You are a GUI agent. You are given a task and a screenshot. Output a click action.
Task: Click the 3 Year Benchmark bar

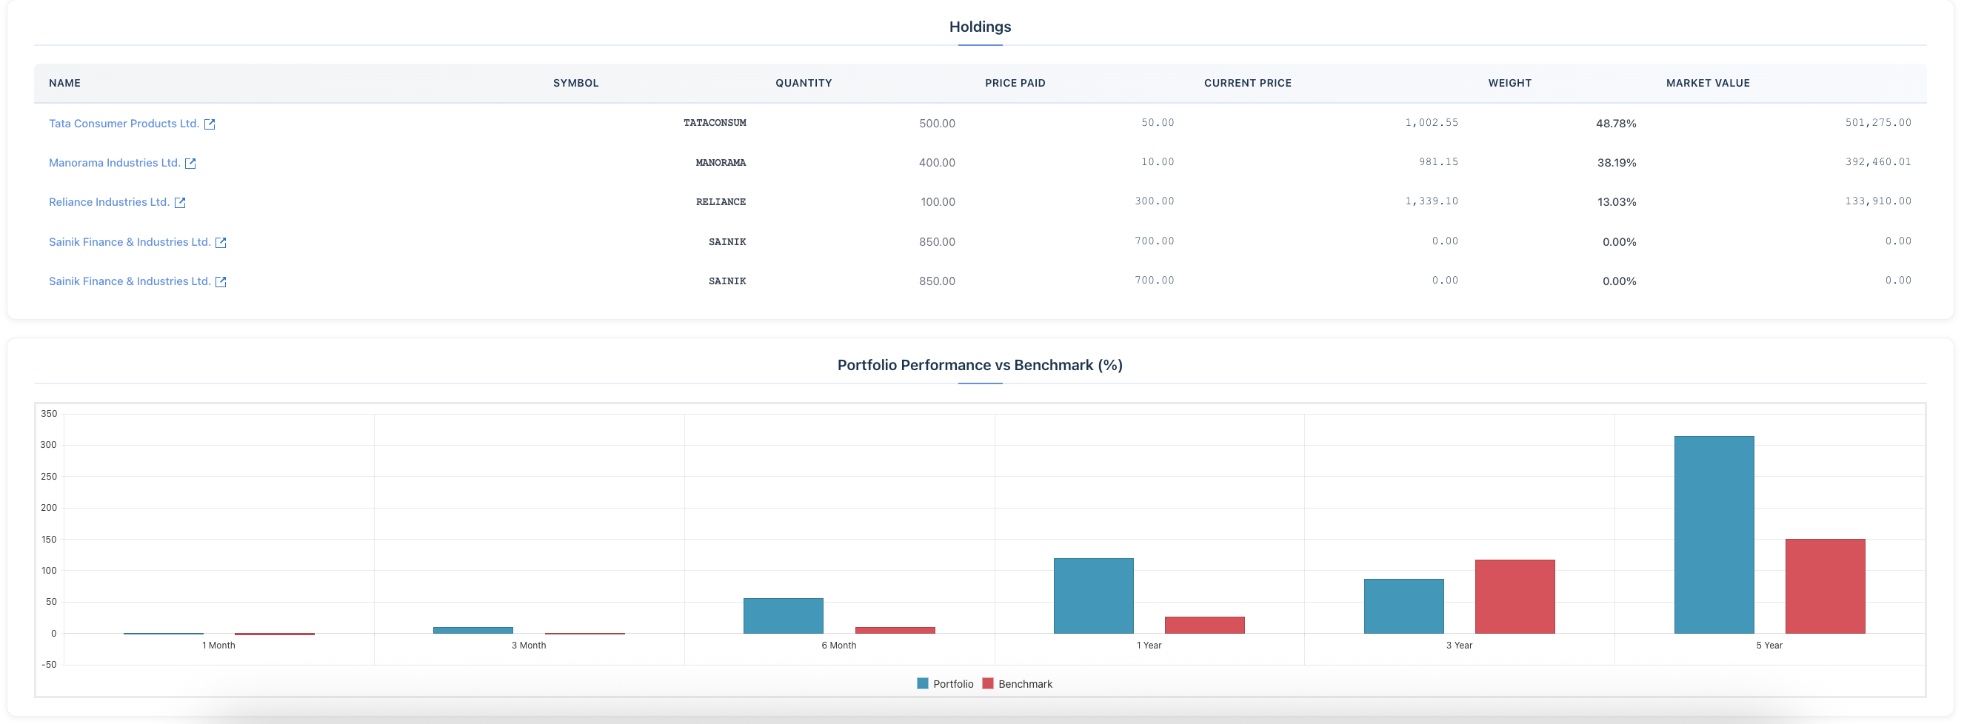(1515, 597)
